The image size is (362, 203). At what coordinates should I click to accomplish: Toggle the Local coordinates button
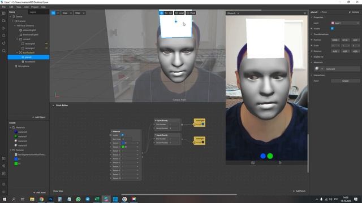[179, 13]
